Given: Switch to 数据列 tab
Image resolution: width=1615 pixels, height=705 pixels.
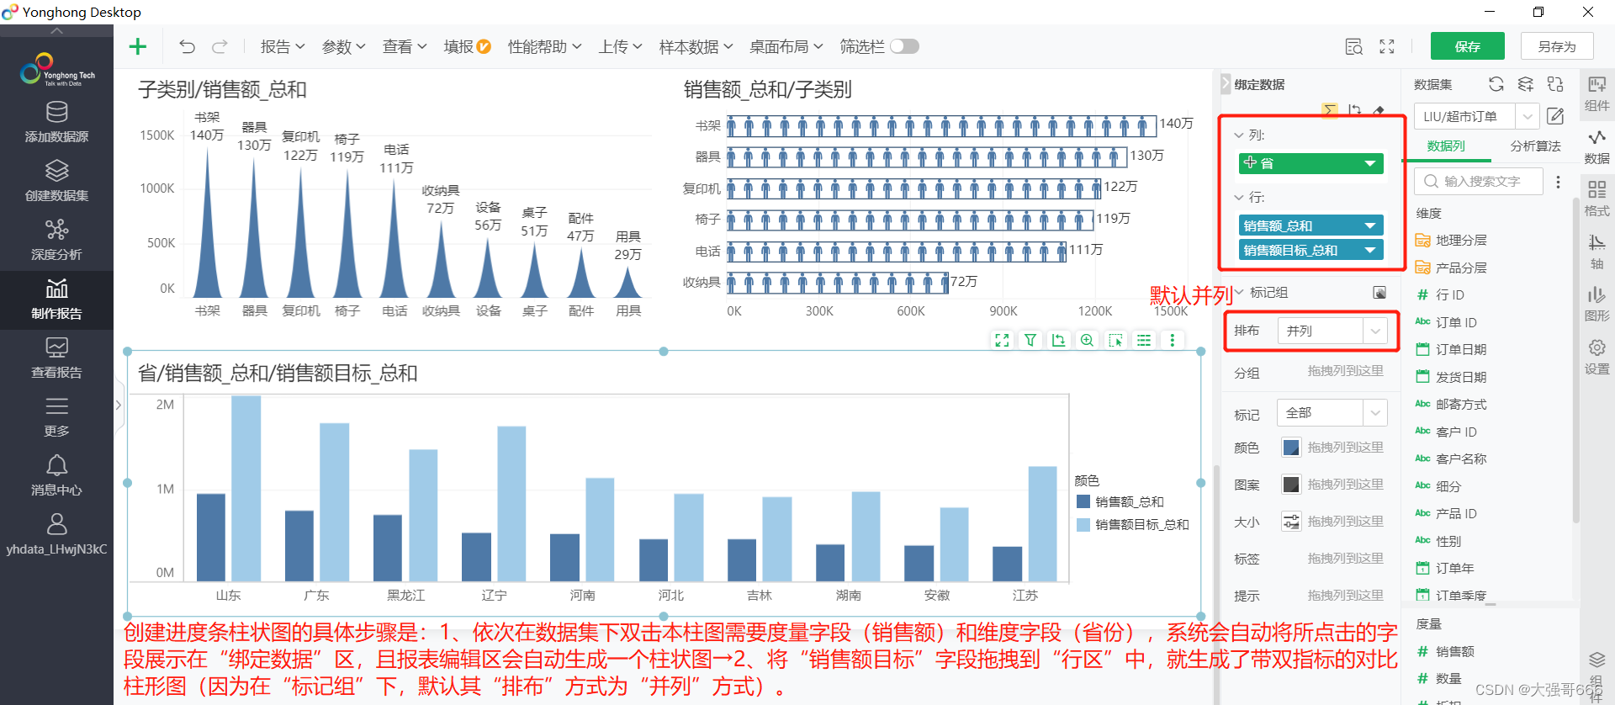Looking at the screenshot, I should (1446, 146).
